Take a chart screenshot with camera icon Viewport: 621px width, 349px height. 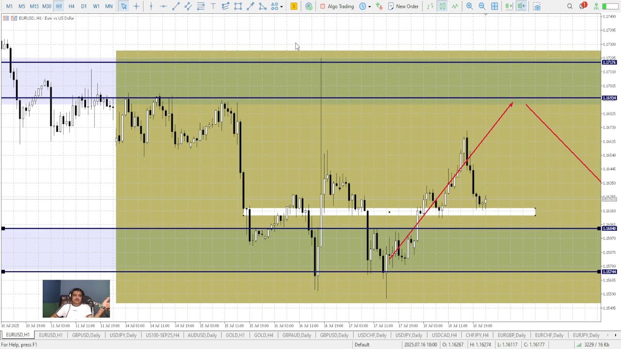[537, 6]
